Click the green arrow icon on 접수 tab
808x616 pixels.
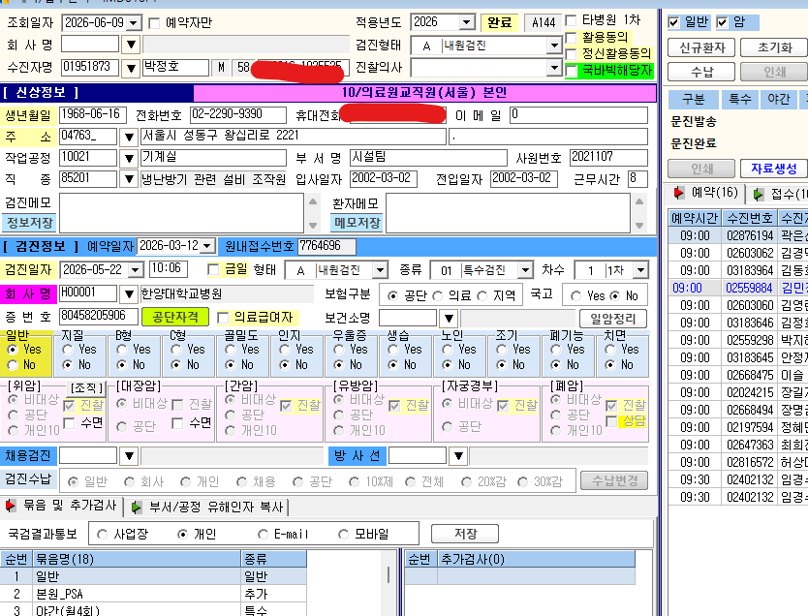(x=758, y=194)
